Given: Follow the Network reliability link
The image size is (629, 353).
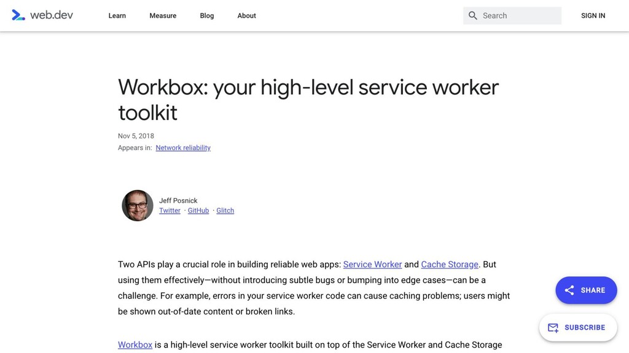Looking at the screenshot, I should 183,148.
